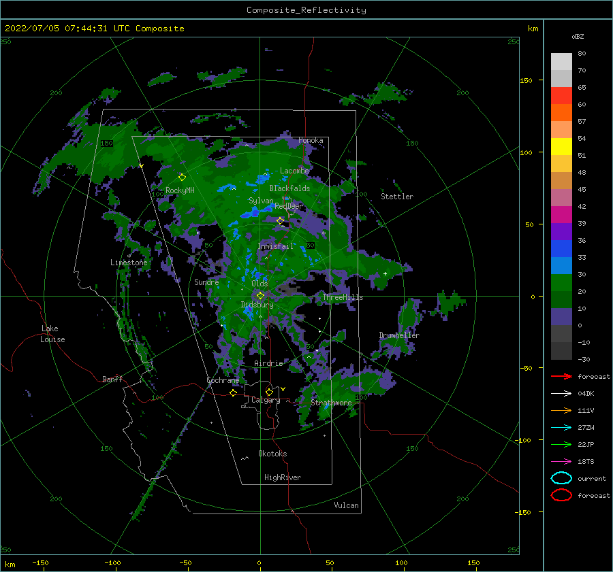The height and width of the screenshot is (572, 613).
Task: Select the orange 111V arrow icon
Action: 561,410
